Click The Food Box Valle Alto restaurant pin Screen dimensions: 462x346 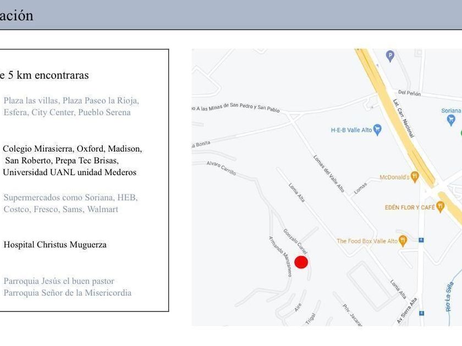(403, 241)
